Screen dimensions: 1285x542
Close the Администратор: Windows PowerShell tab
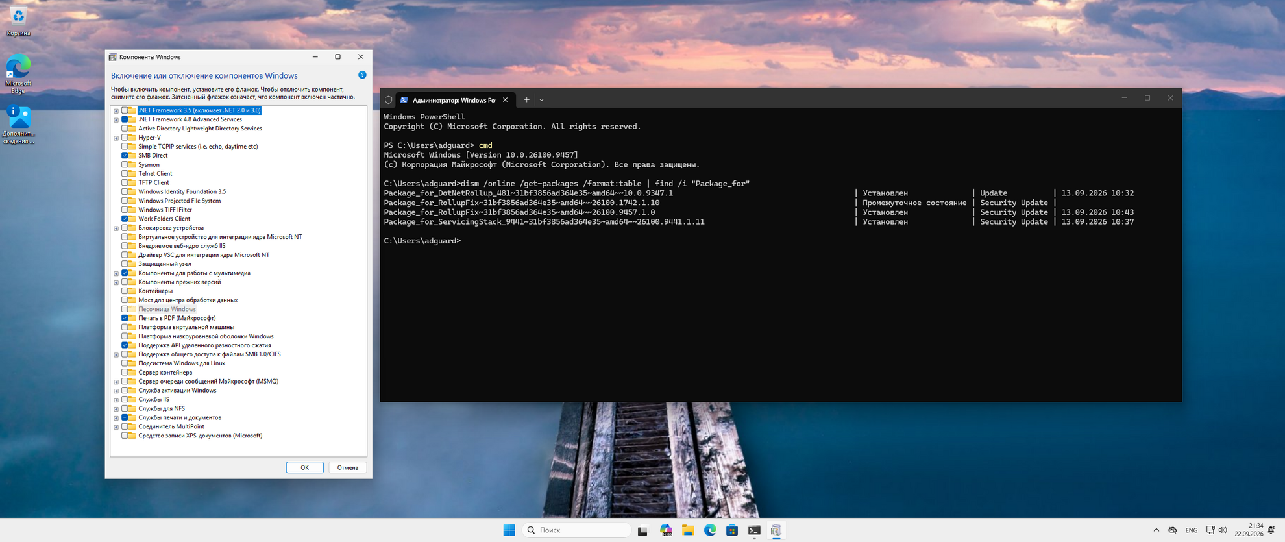point(505,100)
